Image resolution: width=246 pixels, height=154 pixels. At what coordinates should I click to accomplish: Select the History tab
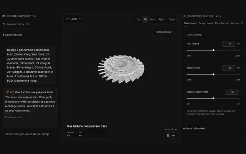235,23
